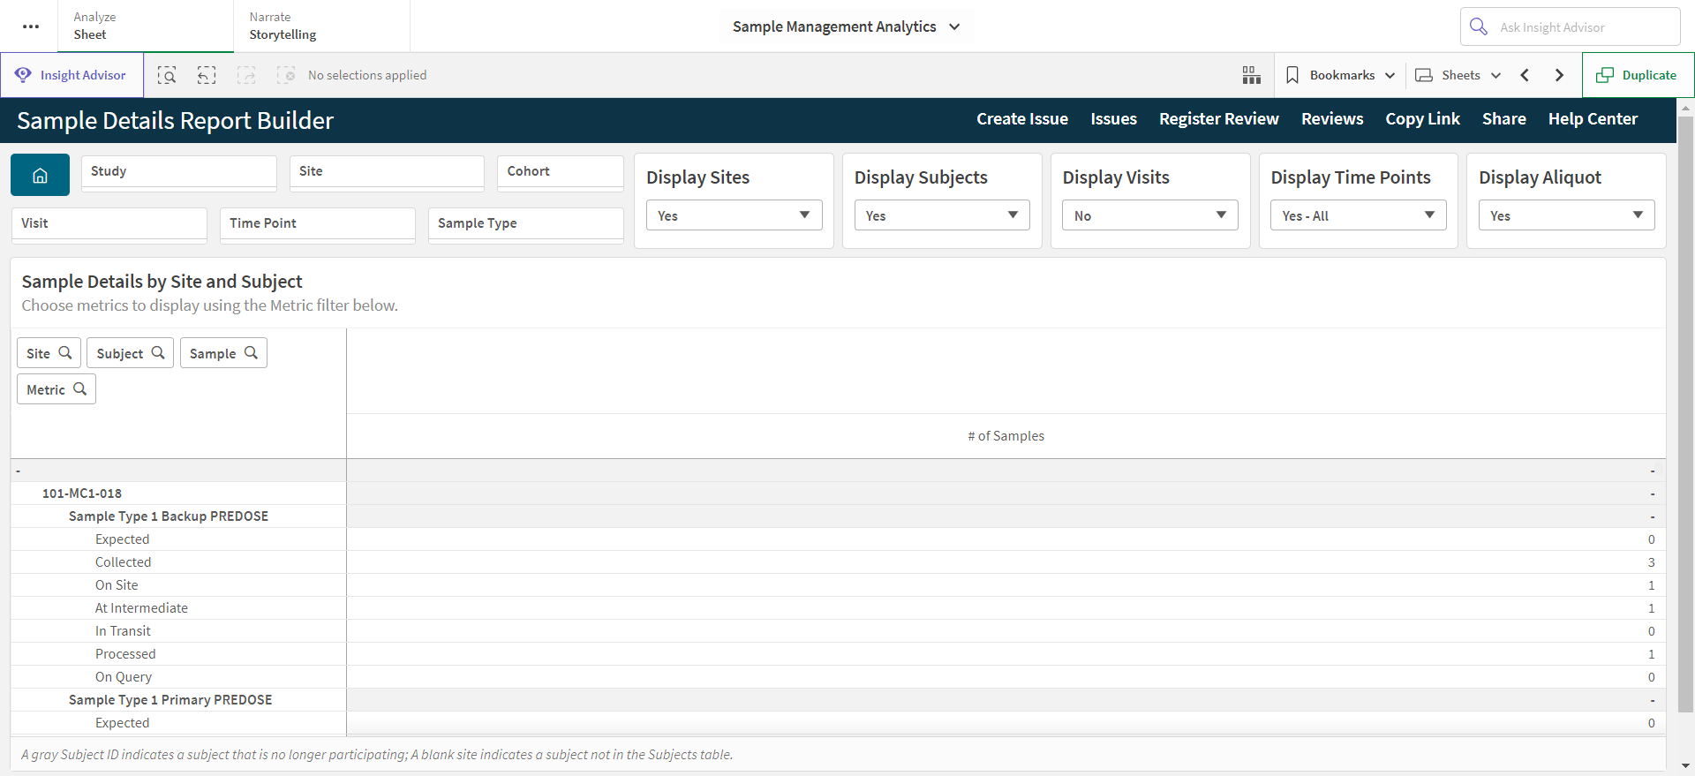Open the Visit filter pane

pyautogui.click(x=109, y=224)
